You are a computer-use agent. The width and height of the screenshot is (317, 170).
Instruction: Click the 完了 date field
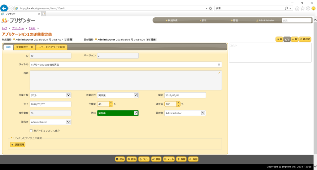coord(50,104)
